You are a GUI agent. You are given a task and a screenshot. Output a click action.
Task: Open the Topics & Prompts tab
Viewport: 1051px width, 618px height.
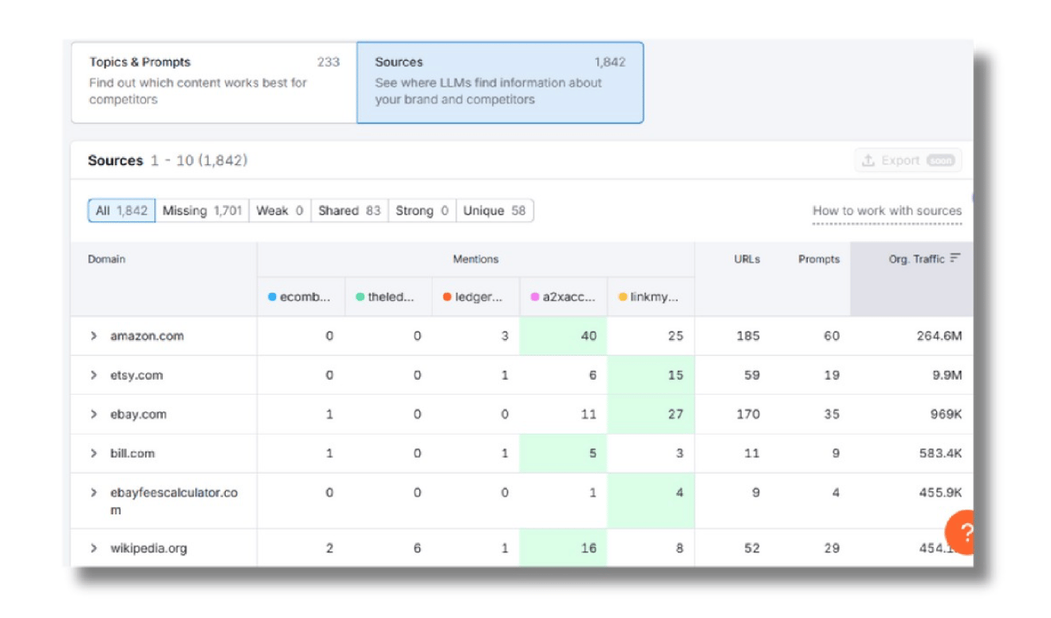(214, 82)
